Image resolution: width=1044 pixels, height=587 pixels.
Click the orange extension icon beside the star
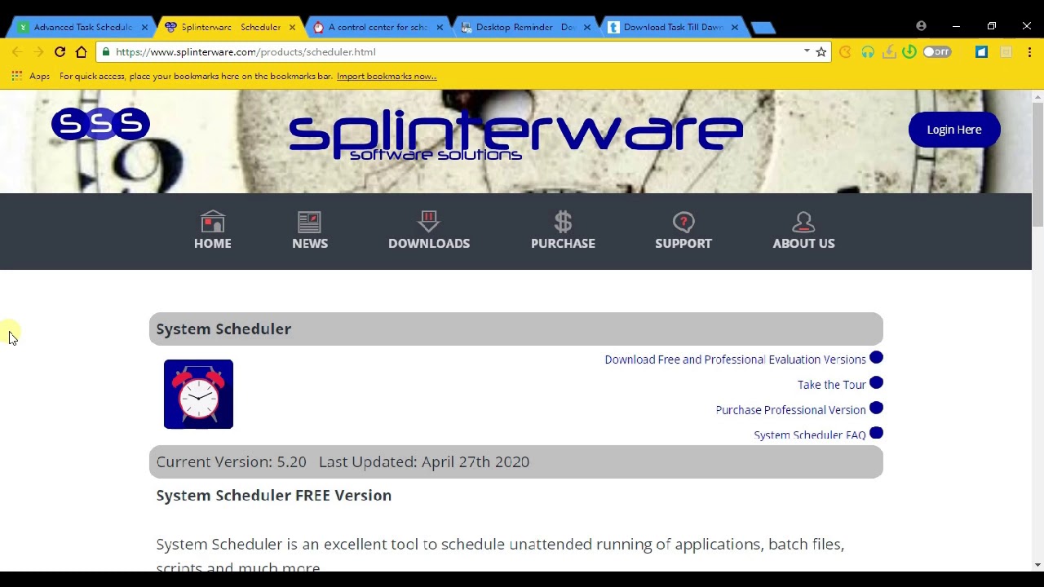(845, 51)
